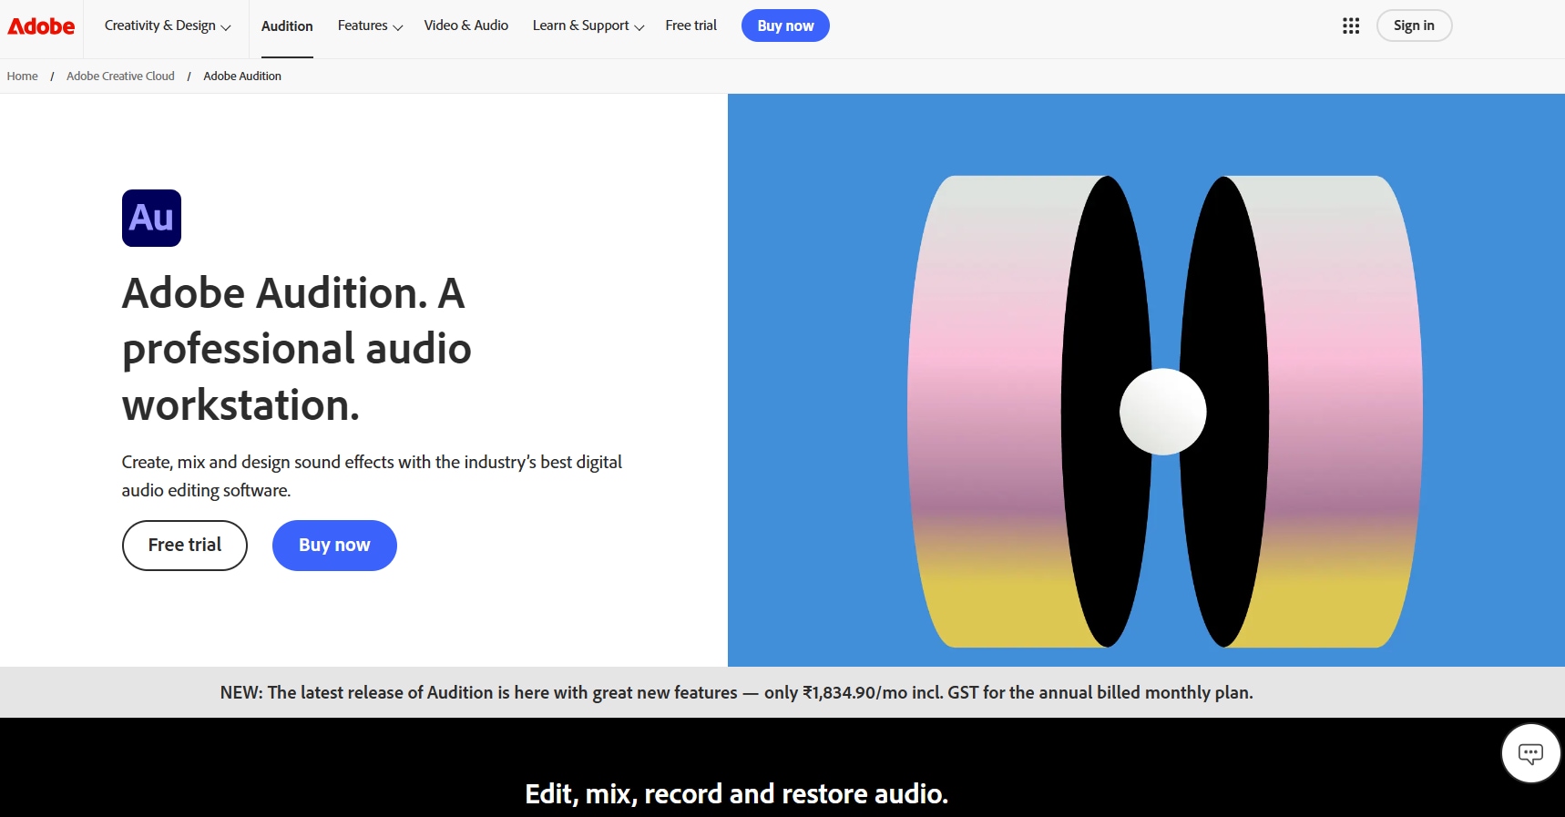Click the Buy now button in the header
The height and width of the screenshot is (817, 1565).
[x=785, y=26]
